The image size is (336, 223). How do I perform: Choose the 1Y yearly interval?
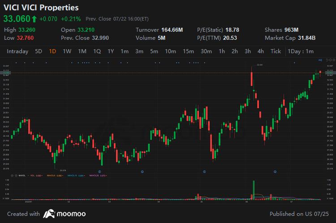point(111,51)
